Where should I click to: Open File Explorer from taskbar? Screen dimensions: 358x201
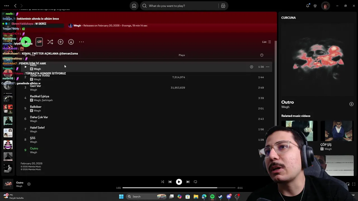196,197
